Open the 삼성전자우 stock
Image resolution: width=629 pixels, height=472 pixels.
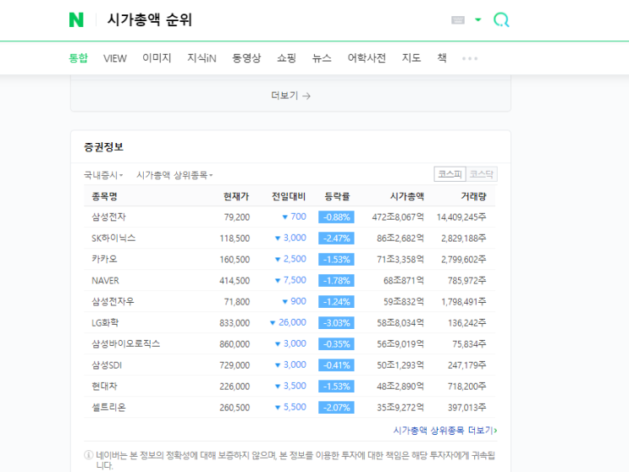tap(113, 302)
